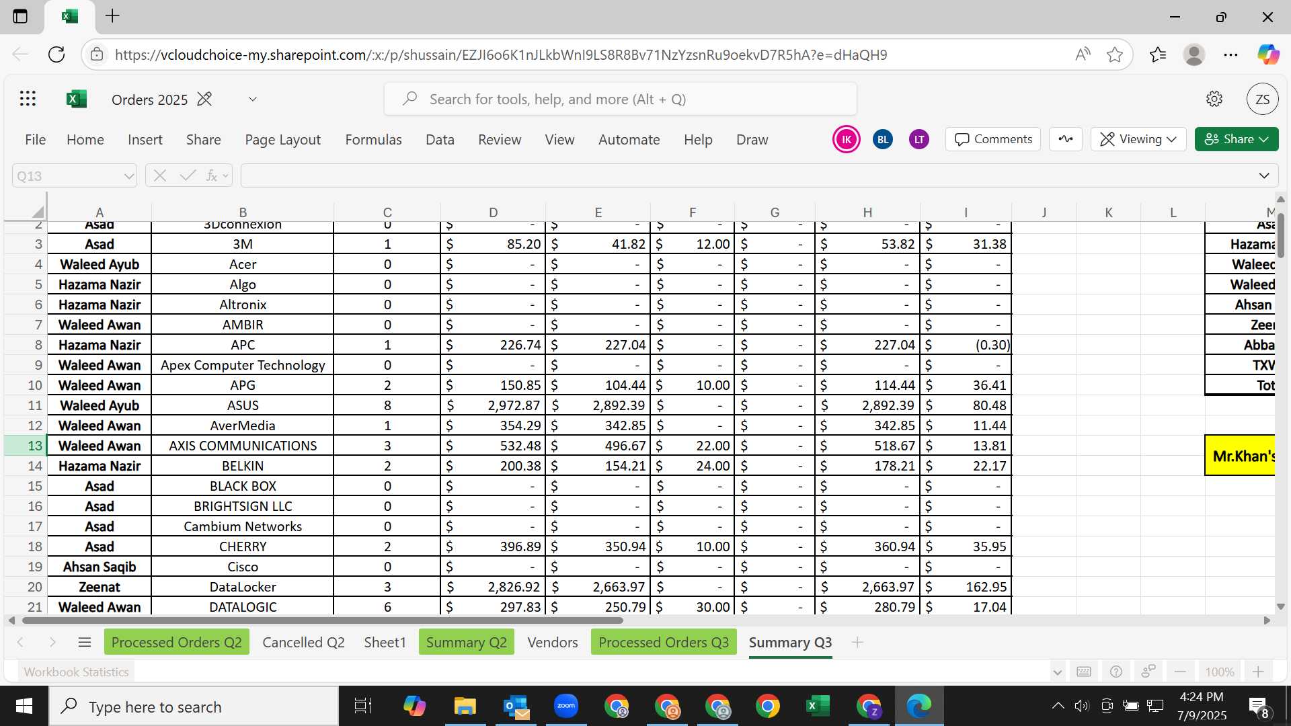Screen dimensions: 1291x726
Task: Open browser Settings and more ellipsis
Action: pyautogui.click(x=1231, y=54)
